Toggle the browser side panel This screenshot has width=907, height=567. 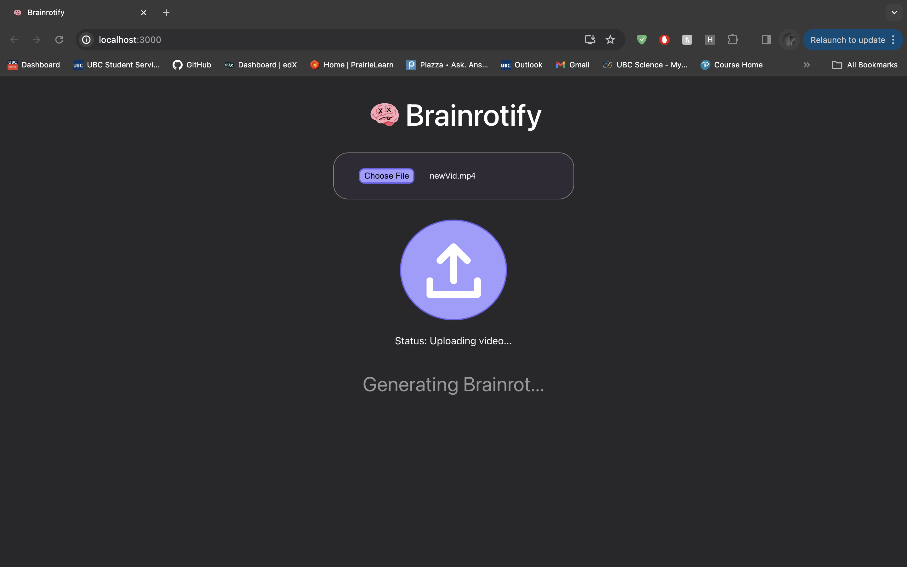(766, 40)
